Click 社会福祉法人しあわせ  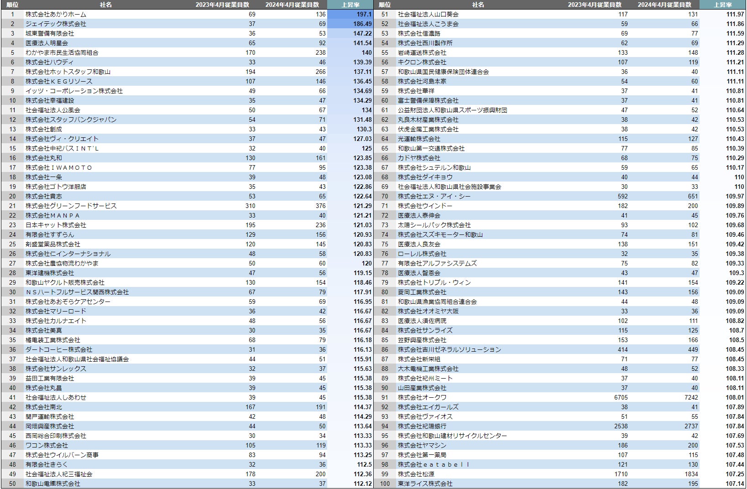pyautogui.click(x=56, y=397)
